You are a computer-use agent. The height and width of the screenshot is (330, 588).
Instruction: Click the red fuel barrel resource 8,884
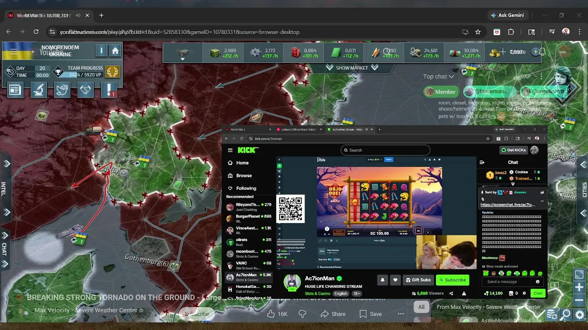coord(305,53)
